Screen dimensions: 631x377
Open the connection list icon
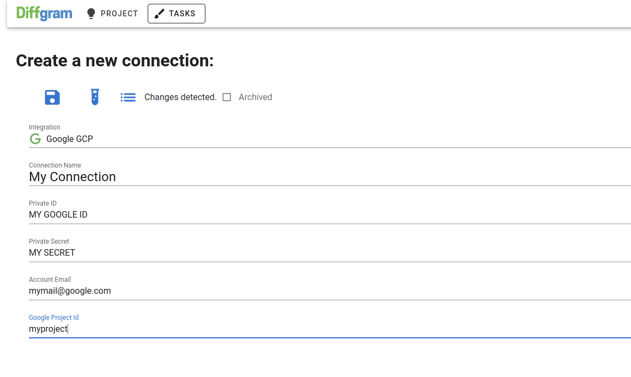tap(128, 97)
